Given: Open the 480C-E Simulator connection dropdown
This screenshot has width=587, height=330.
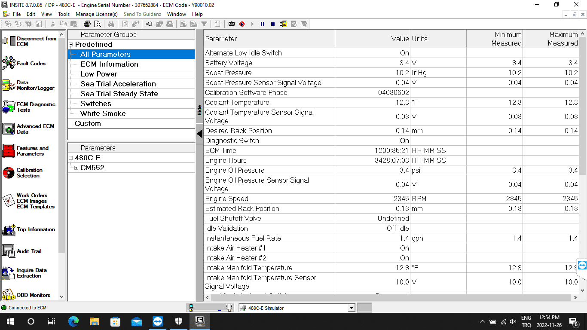Looking at the screenshot, I should [x=352, y=308].
